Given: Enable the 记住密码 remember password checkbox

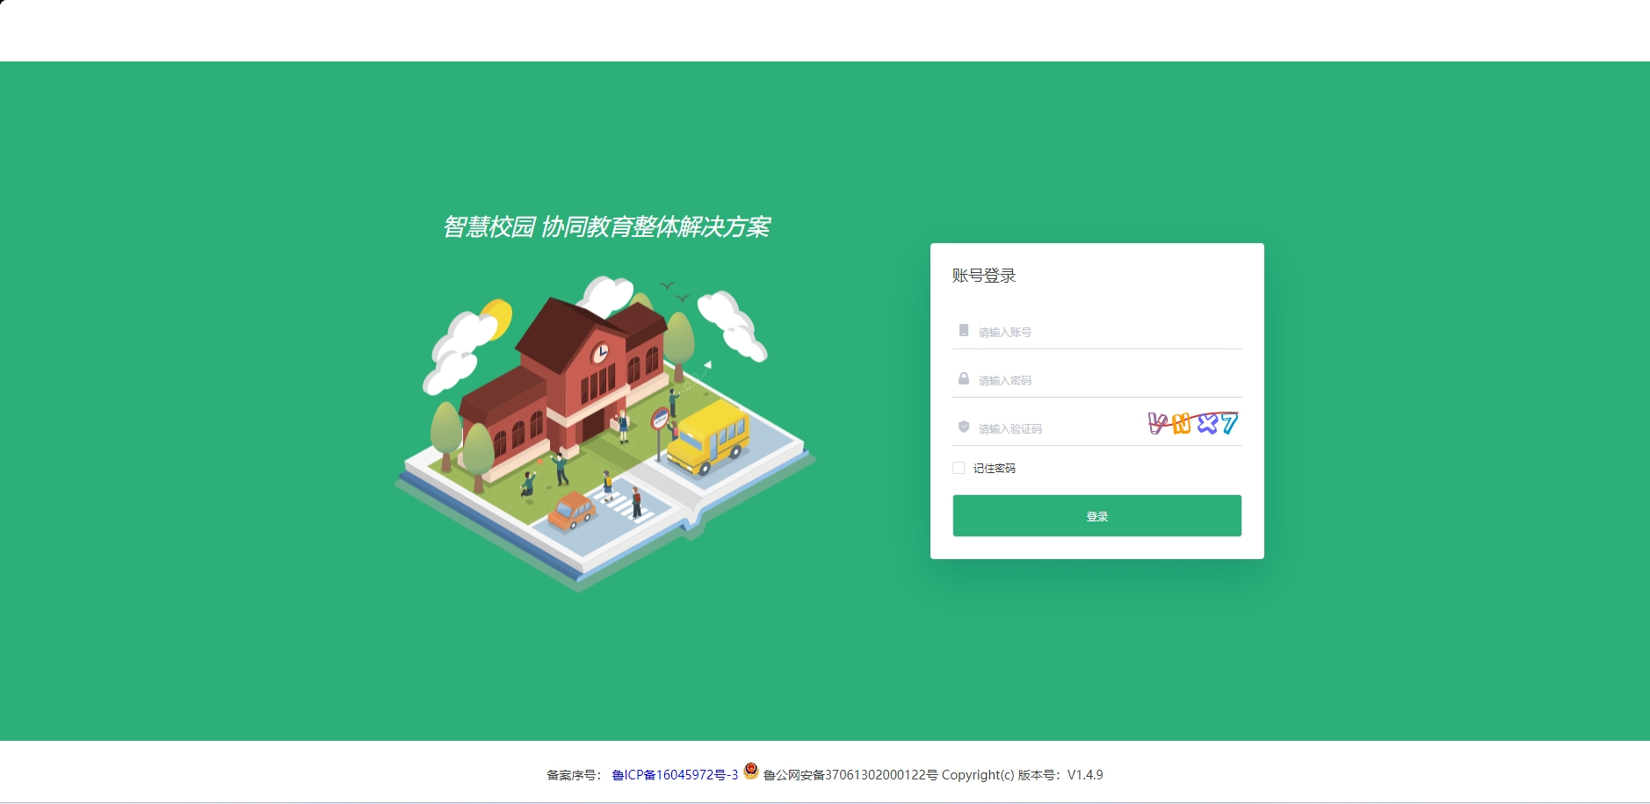Looking at the screenshot, I should point(957,468).
